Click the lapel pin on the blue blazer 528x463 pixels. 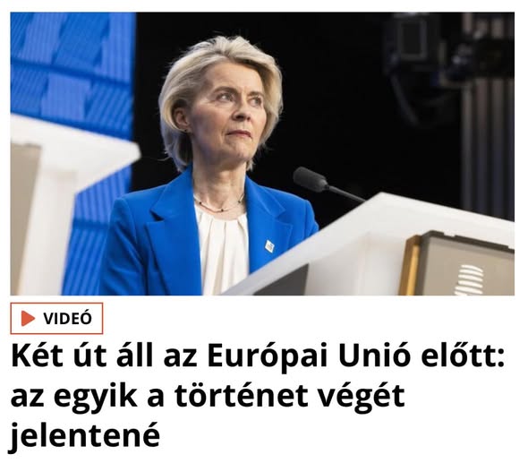269,246
